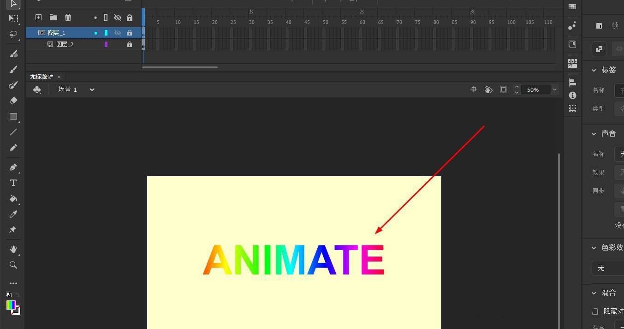The width and height of the screenshot is (624, 329).
Task: Select the Hand tool
Action: pos(13,249)
